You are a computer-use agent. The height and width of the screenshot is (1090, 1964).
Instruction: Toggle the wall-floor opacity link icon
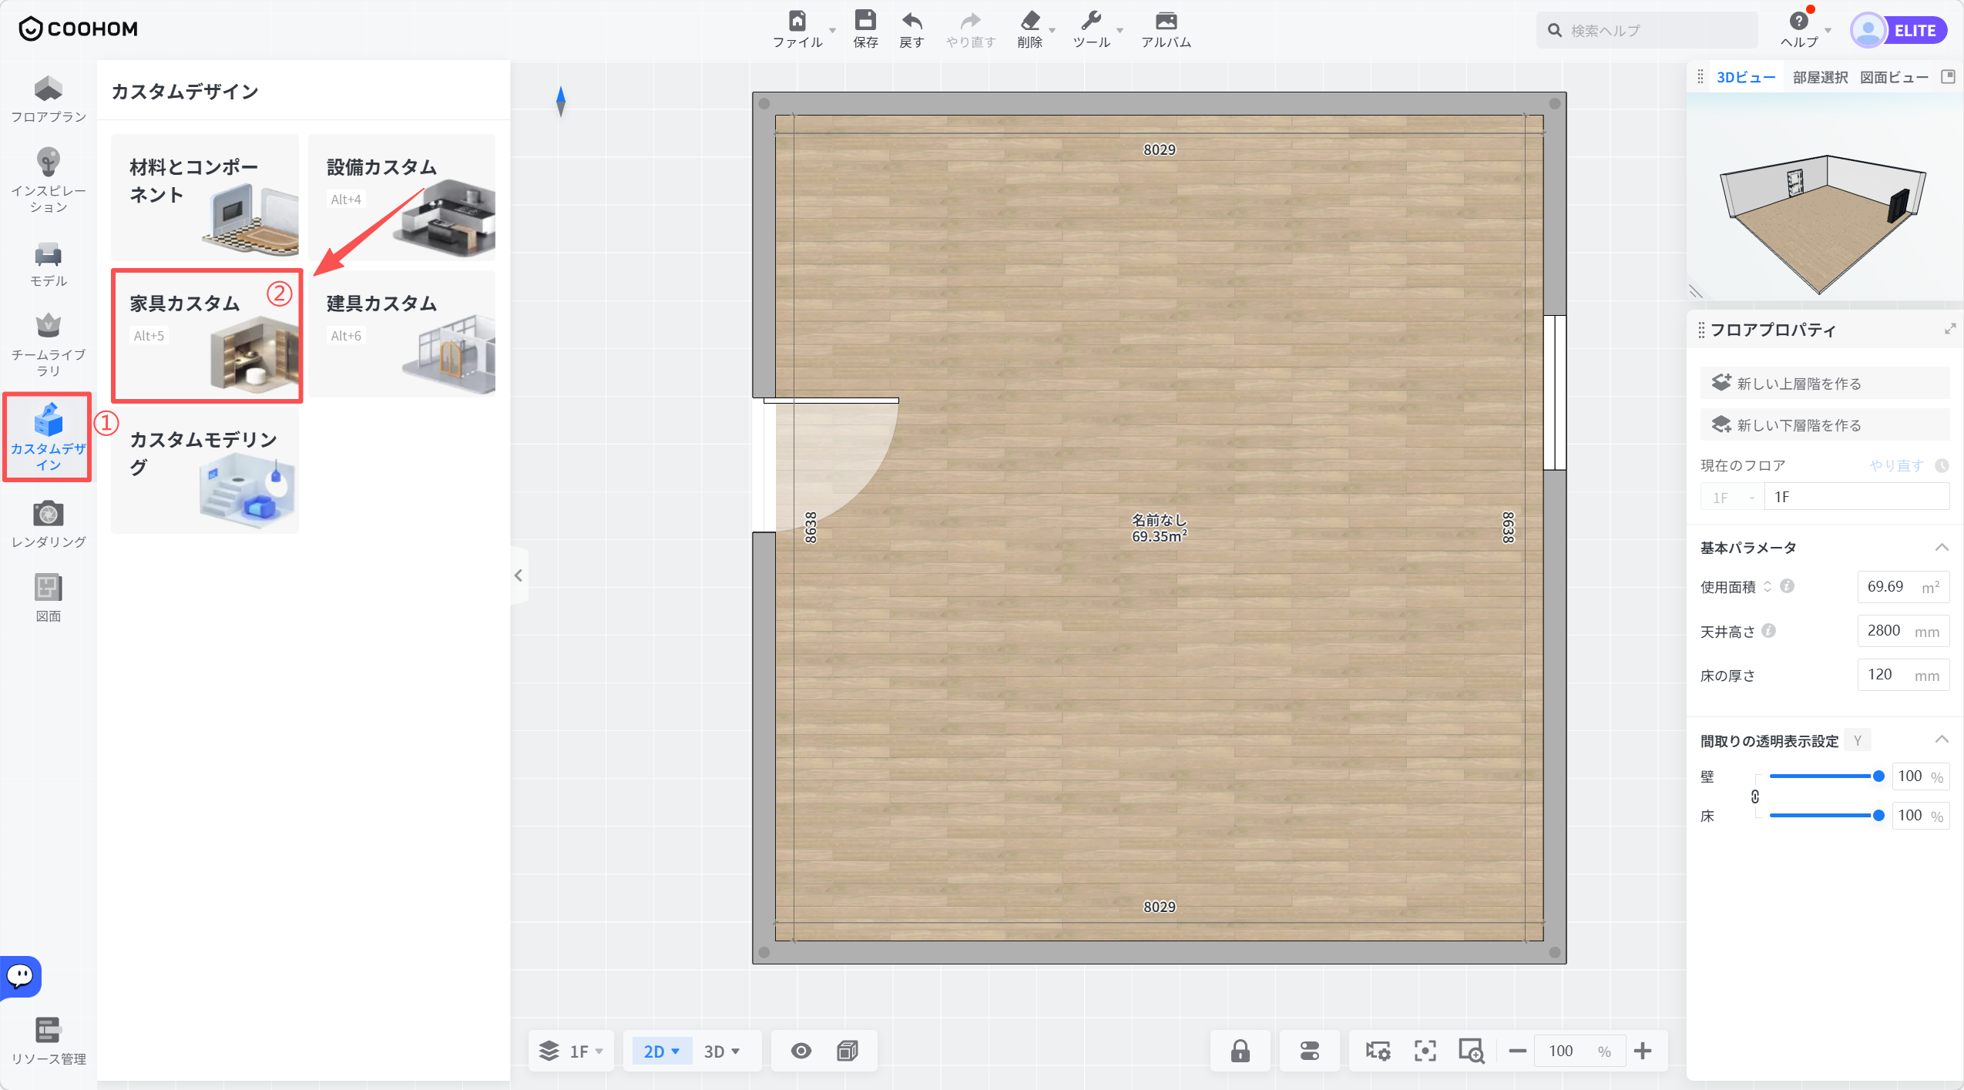coord(1754,796)
